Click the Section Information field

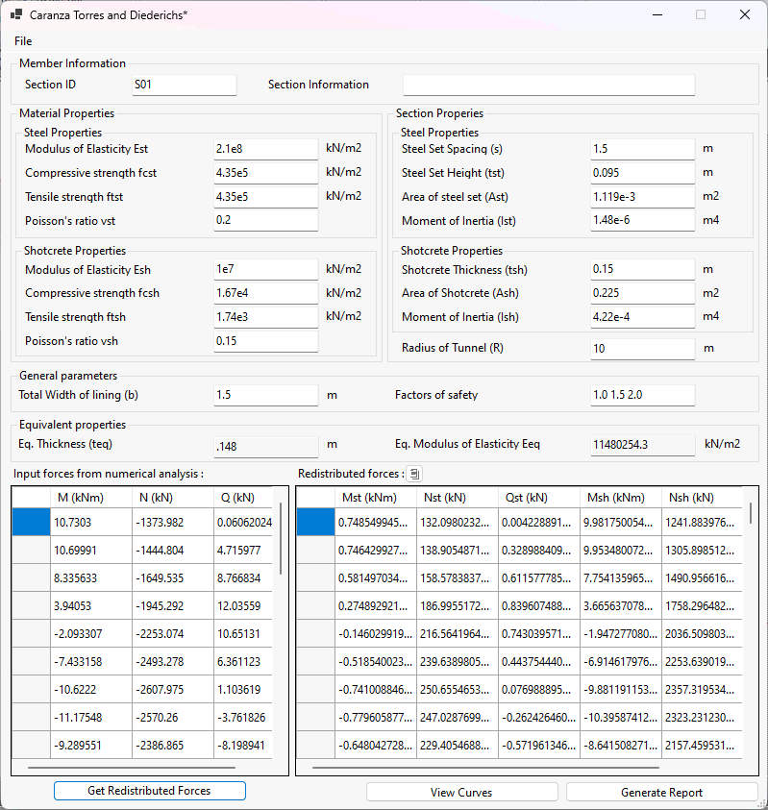549,85
